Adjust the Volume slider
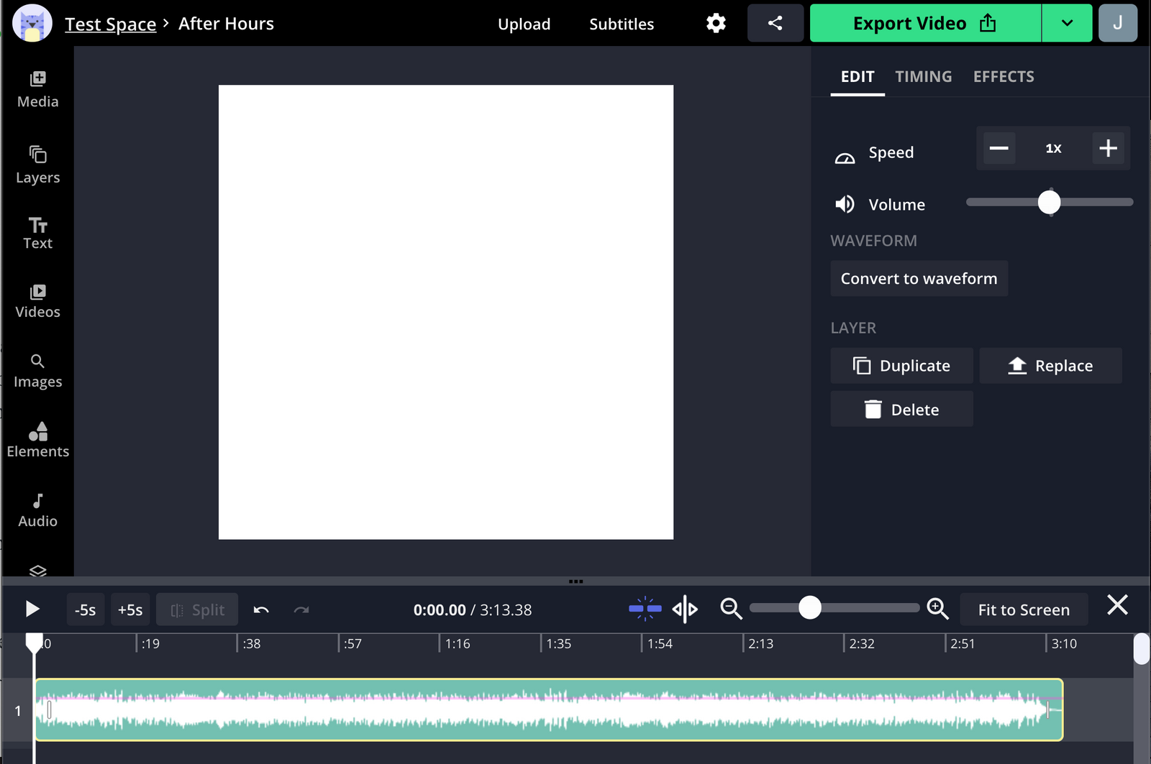Screen dimensions: 1151x764 click(x=1050, y=202)
